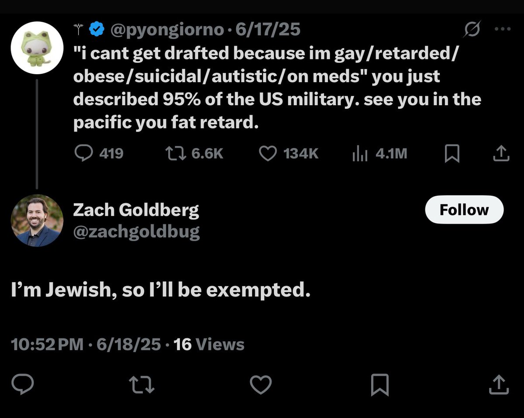Screen dimensions: 524x418
Task: Follow Zach Goldberg
Action: tap(464, 210)
